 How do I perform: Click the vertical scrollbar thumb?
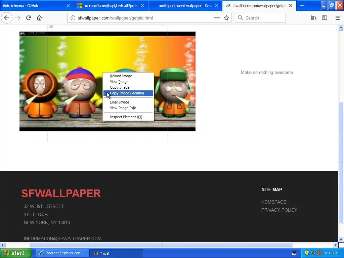coord(341,163)
